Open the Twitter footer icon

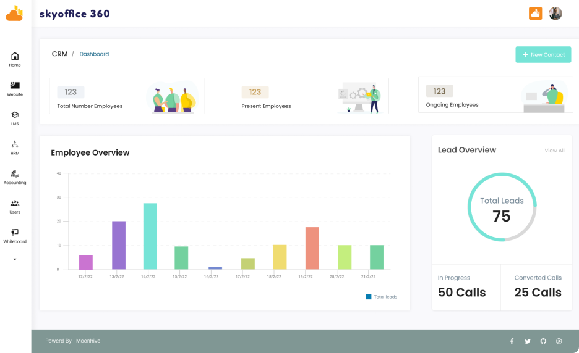click(x=528, y=341)
